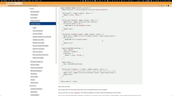Viewport: 172px width, 96px height.
Task: Open the Prototype-Poisoning page
Action: [37, 68]
